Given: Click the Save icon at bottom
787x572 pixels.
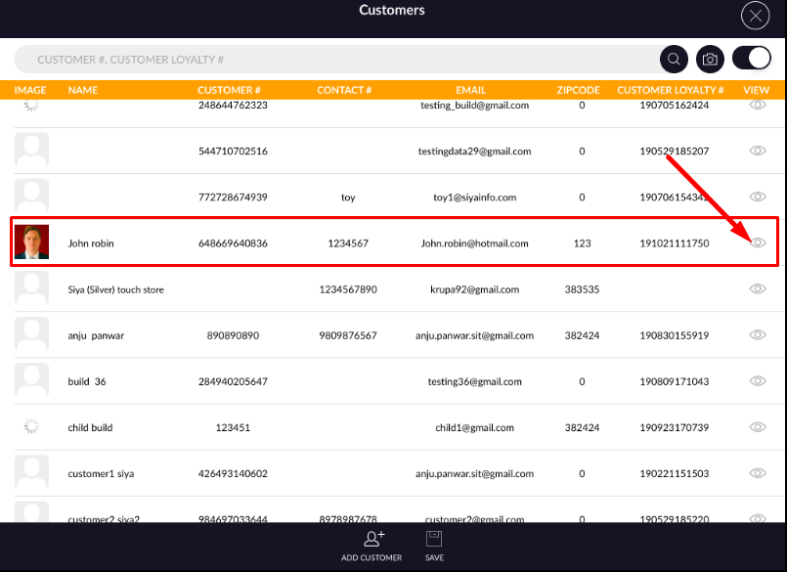Looking at the screenshot, I should click(x=435, y=539).
